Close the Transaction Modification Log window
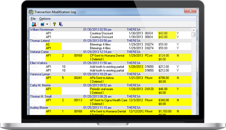Image resolution: width=226 pixels, height=130 pixels. [x=190, y=11]
